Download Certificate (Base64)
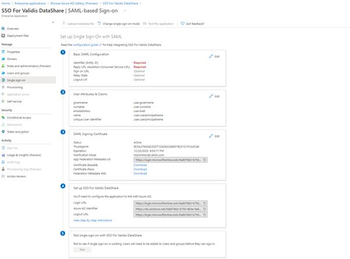The image size is (350, 259). click(140, 165)
